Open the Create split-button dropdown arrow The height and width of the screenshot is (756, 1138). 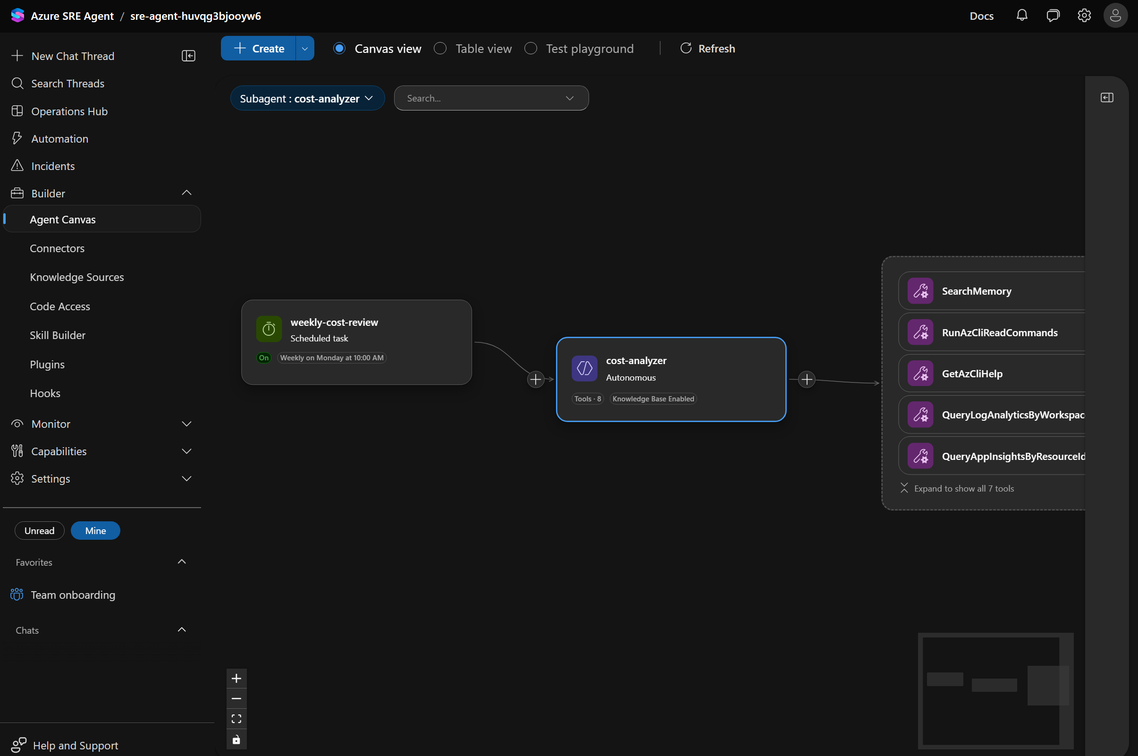click(305, 48)
